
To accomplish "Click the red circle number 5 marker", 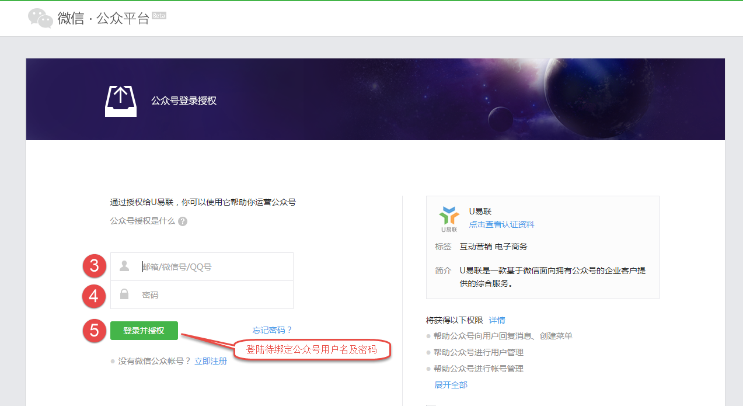I will tap(93, 330).
